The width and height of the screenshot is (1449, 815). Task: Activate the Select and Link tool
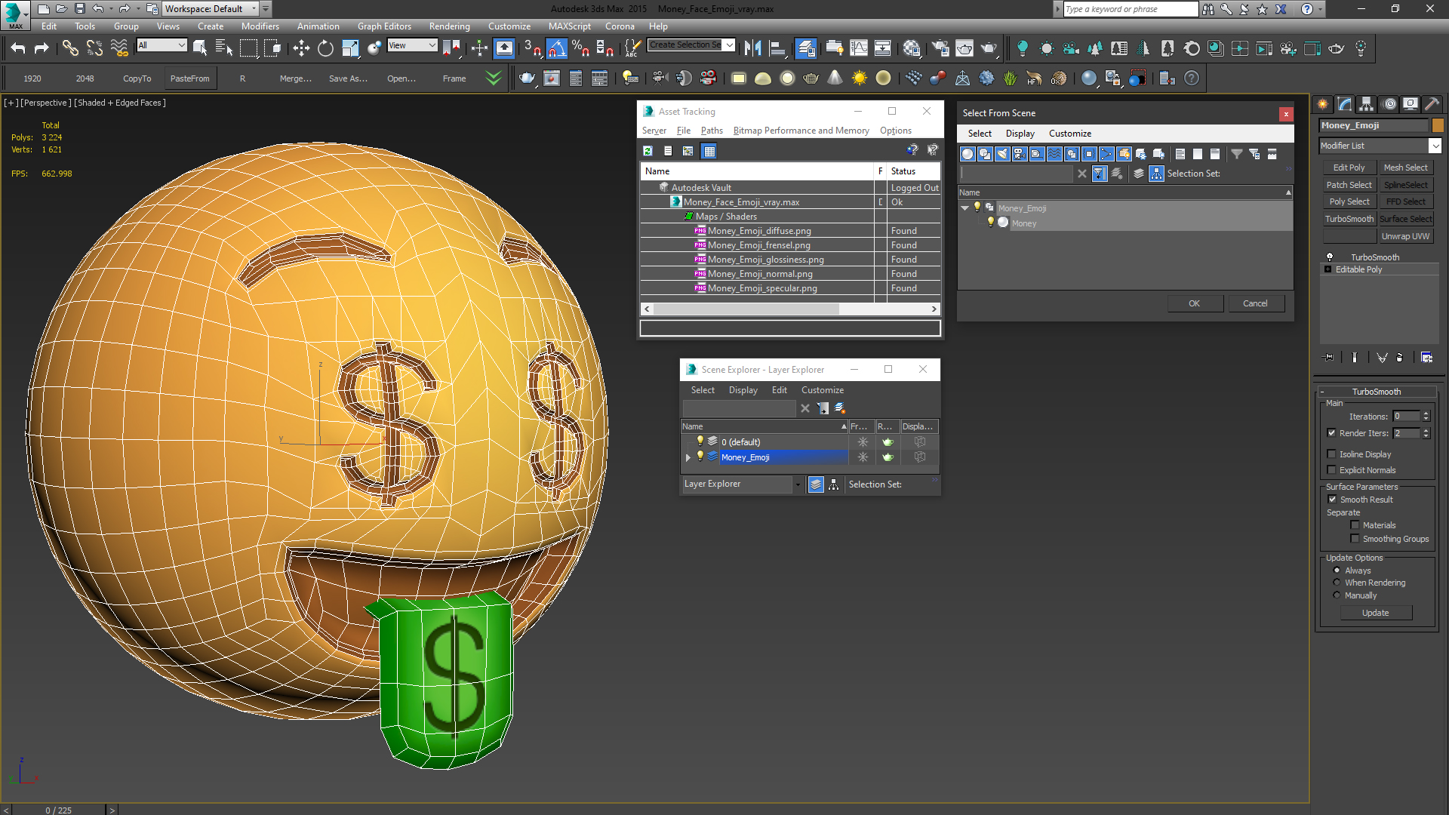70,48
